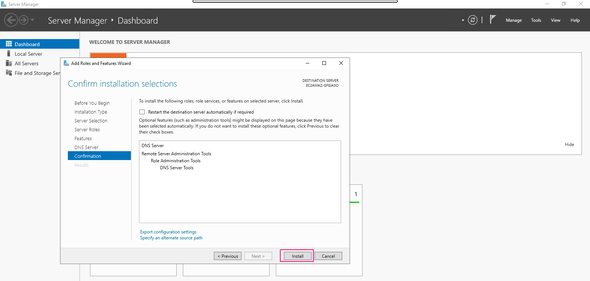Go to Server Selection wizard step
The height and width of the screenshot is (281, 590).
(91, 121)
